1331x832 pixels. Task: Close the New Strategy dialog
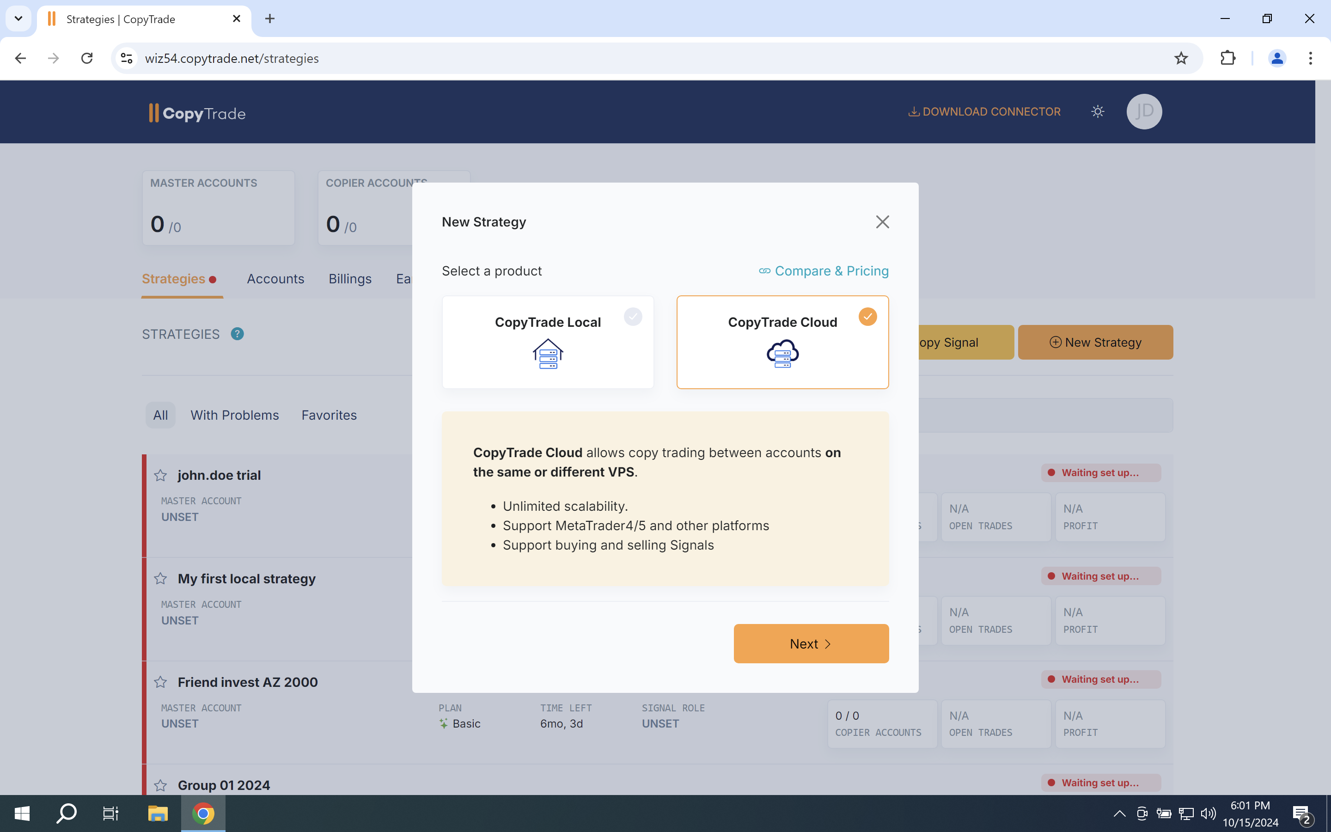coord(882,222)
